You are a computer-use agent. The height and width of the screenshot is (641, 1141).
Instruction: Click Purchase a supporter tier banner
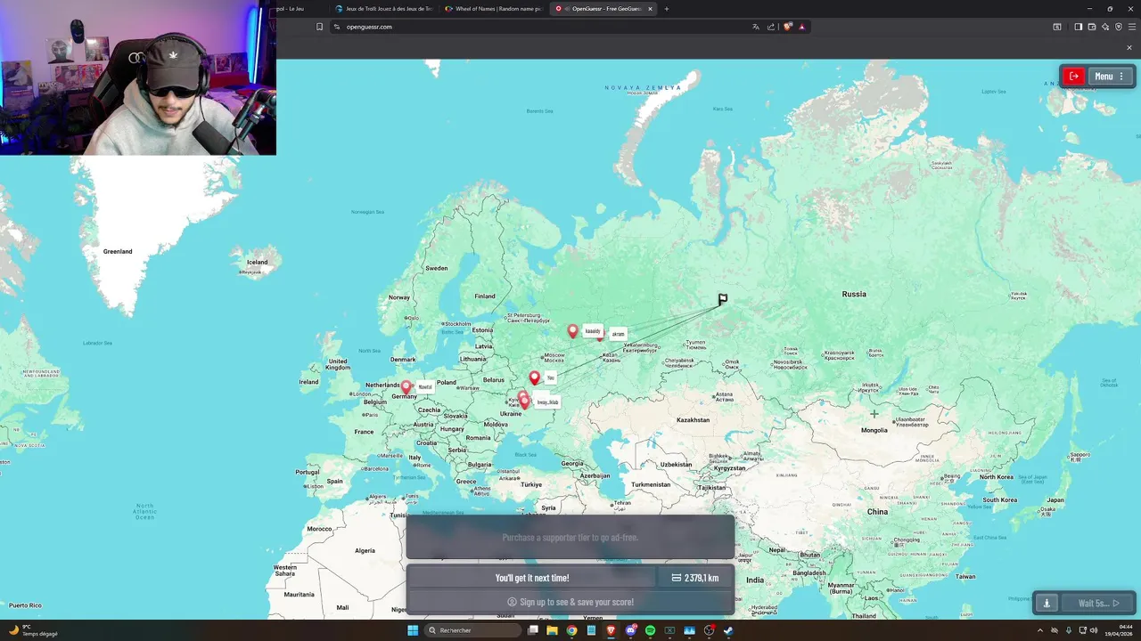pos(570,538)
